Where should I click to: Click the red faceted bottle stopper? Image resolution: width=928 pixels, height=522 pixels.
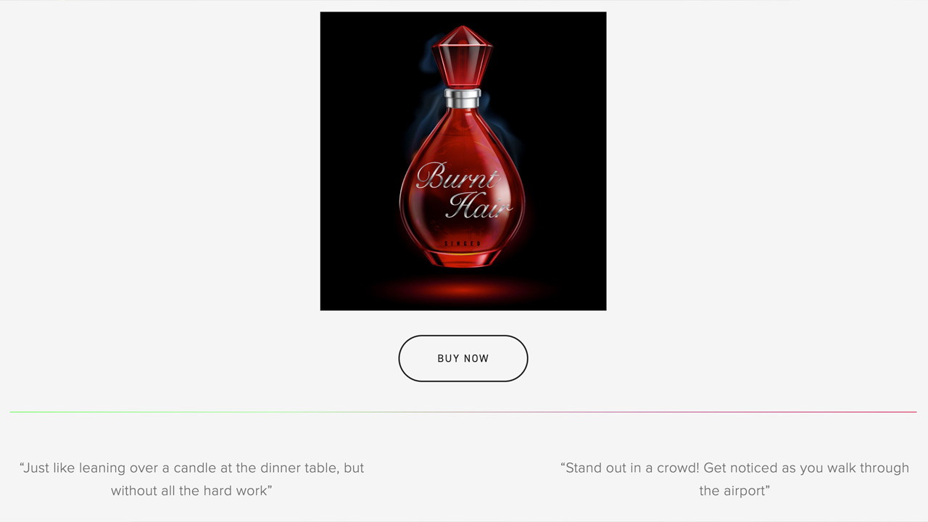[x=463, y=57]
